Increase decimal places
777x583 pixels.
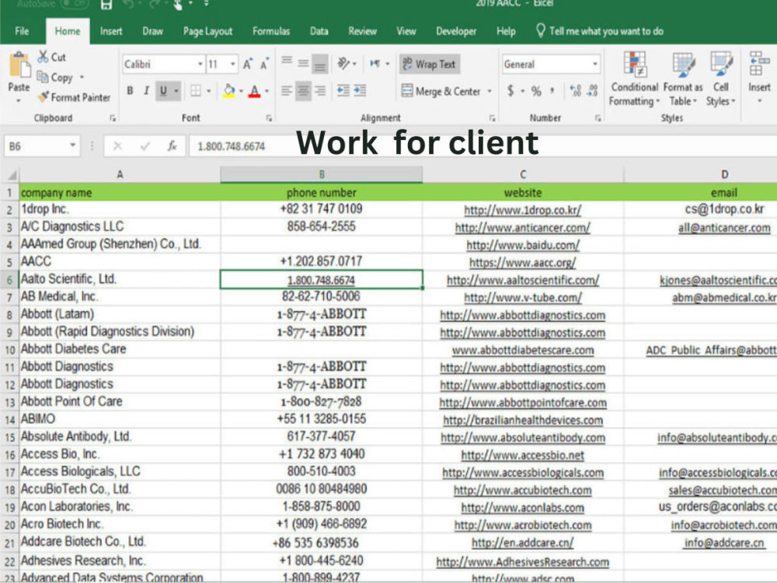[575, 91]
